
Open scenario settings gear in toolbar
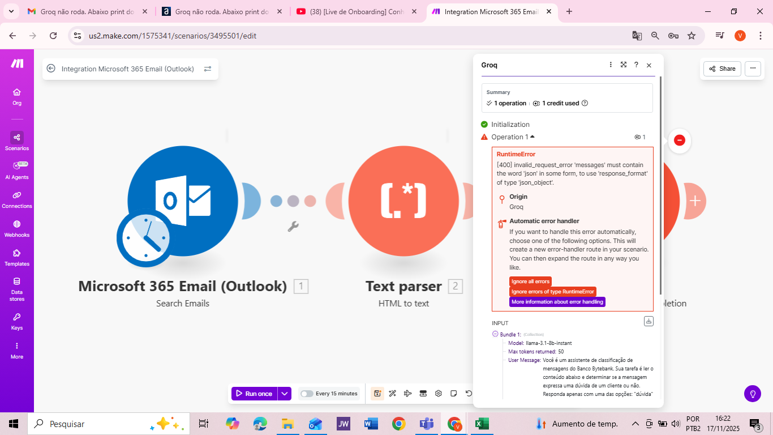pos(438,394)
